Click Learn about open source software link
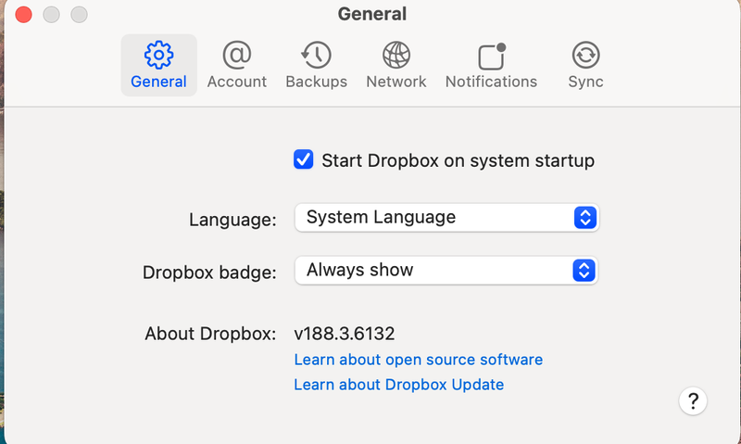 (x=419, y=360)
